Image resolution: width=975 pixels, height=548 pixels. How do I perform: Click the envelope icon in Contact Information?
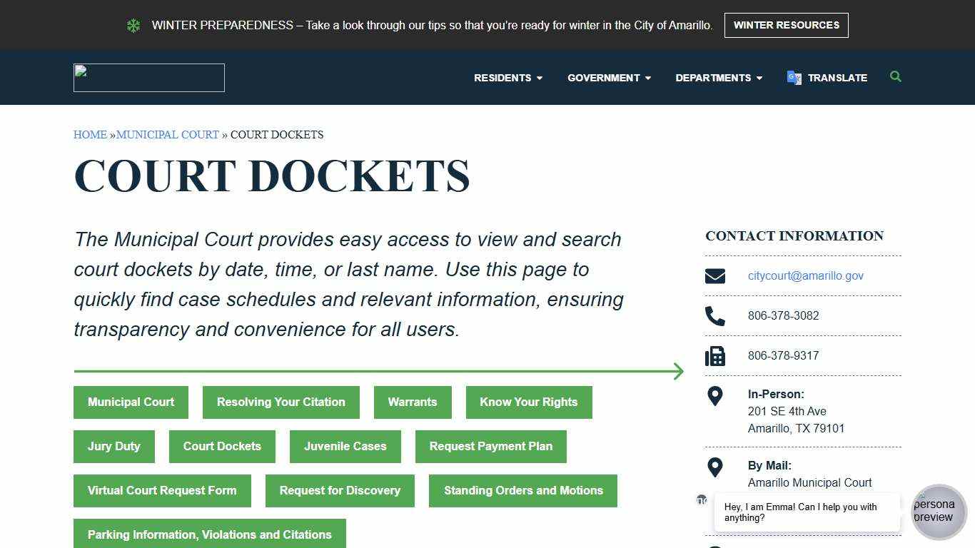[715, 275]
